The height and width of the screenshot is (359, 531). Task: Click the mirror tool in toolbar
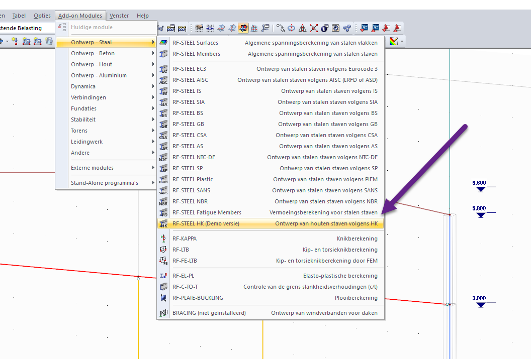click(x=302, y=28)
